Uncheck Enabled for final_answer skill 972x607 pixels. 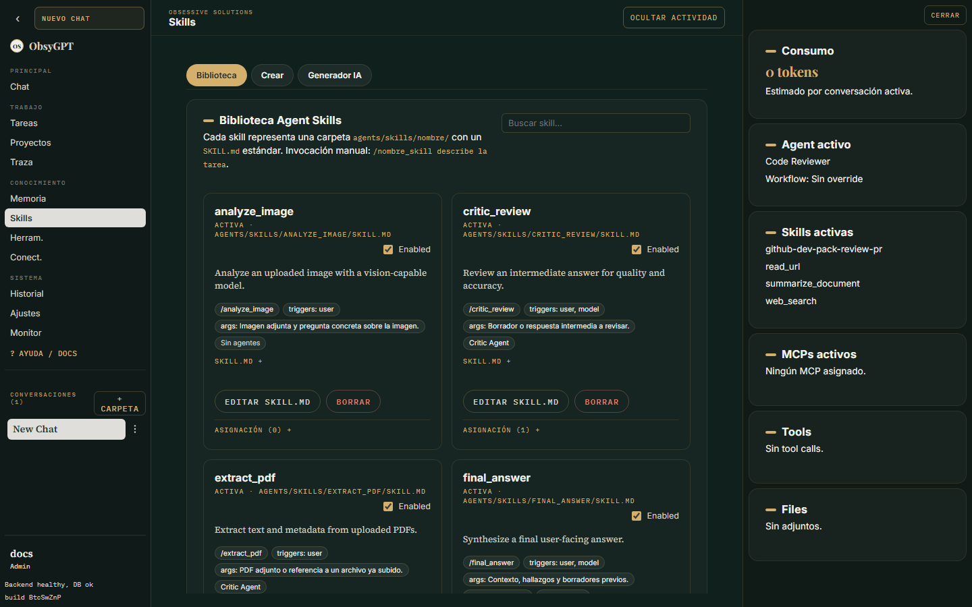[637, 516]
